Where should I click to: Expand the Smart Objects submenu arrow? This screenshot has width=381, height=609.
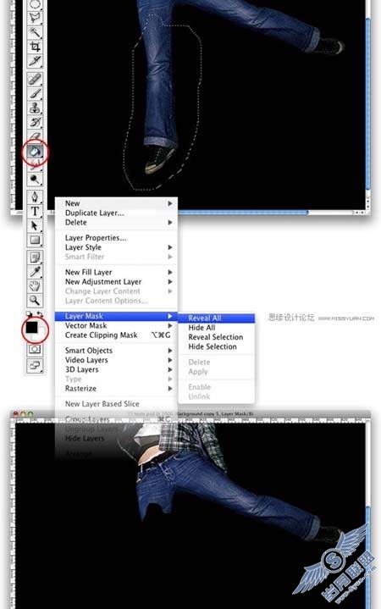coord(170,351)
